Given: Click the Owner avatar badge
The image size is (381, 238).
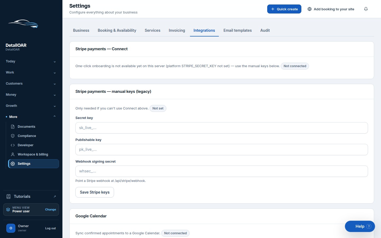Looking at the screenshot, I should click(11, 228).
